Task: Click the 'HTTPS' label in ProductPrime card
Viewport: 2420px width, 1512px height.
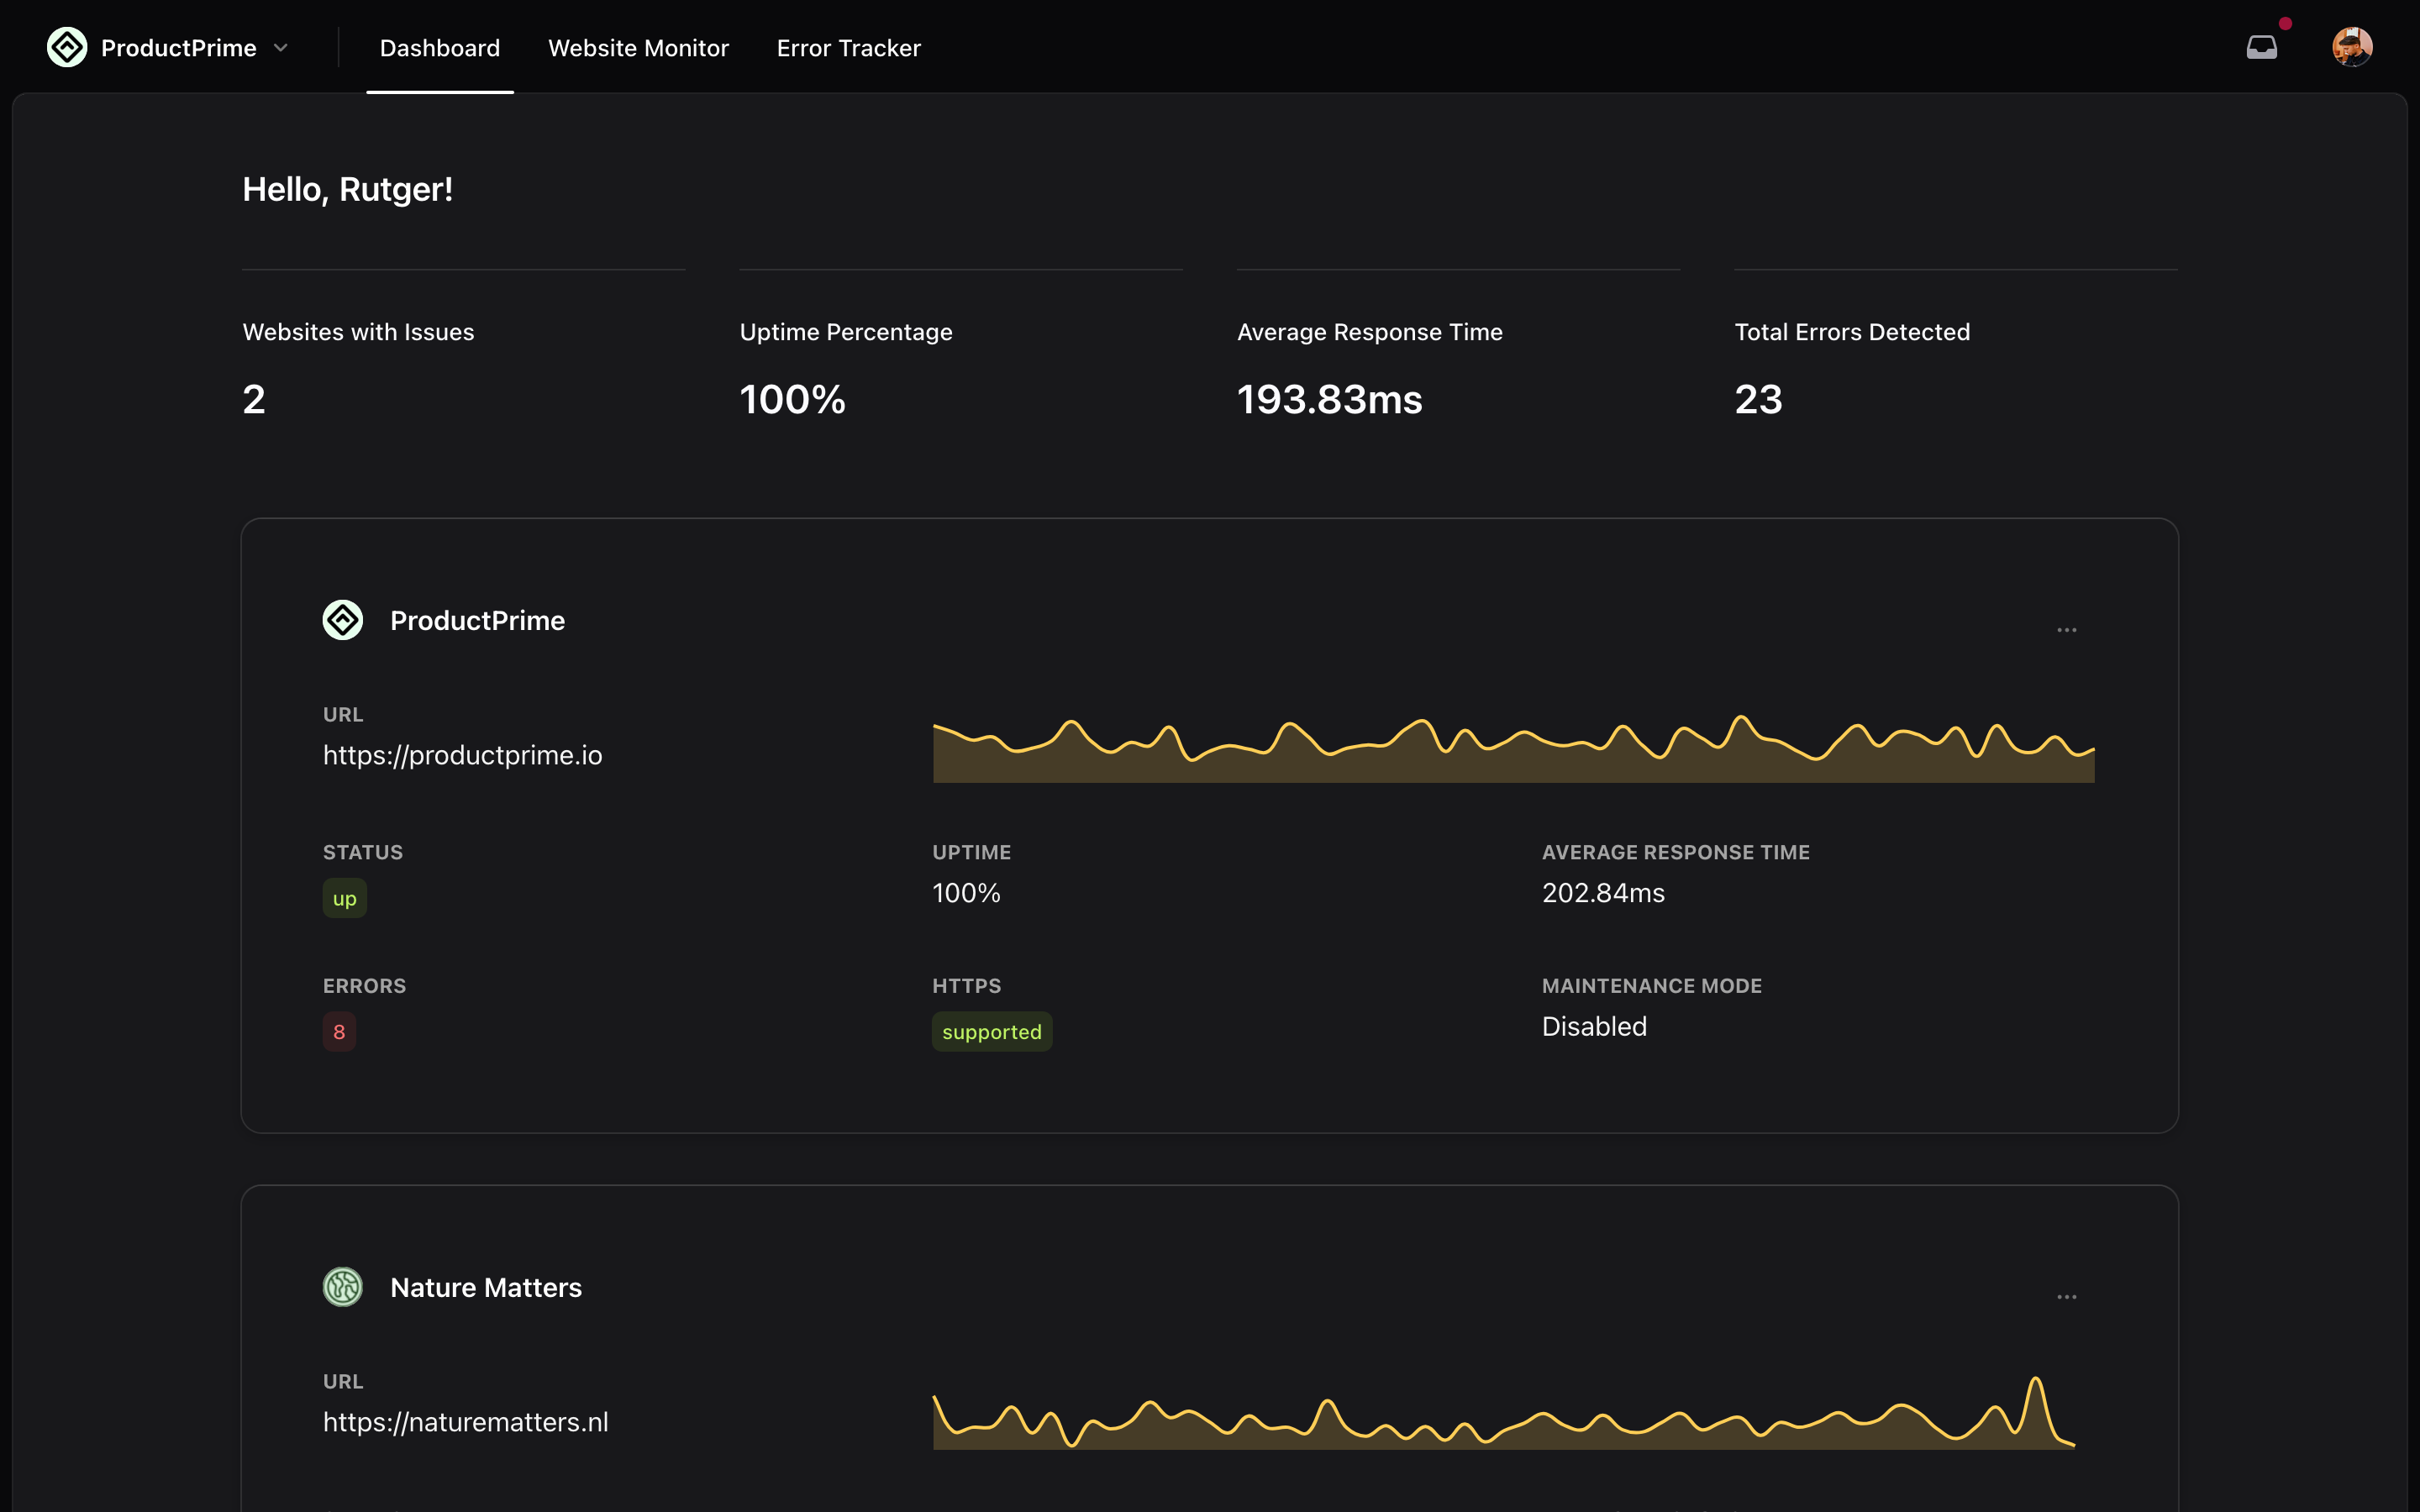Action: [966, 986]
